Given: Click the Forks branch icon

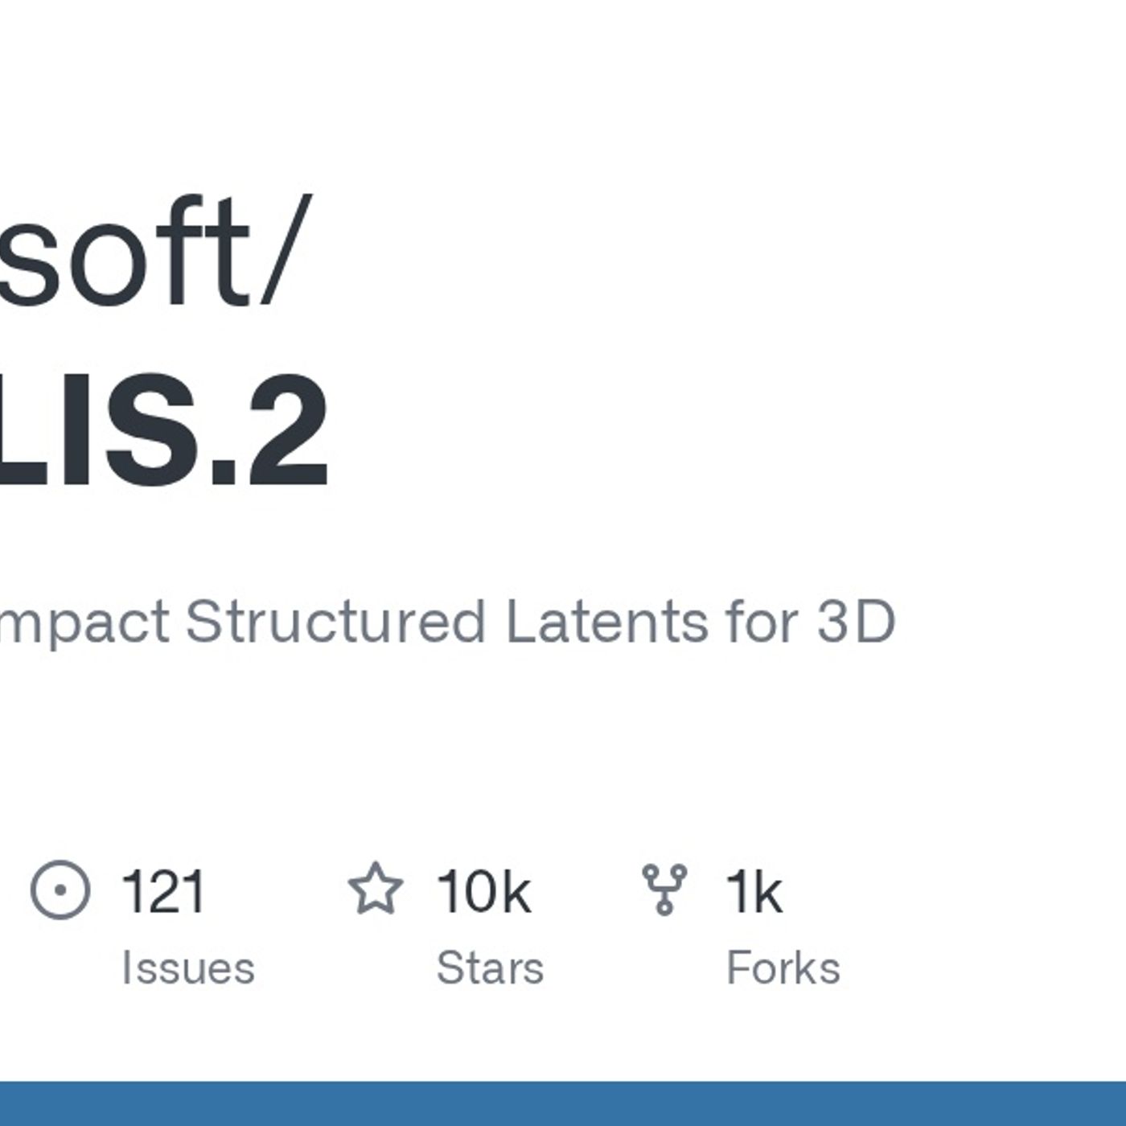Looking at the screenshot, I should [664, 890].
